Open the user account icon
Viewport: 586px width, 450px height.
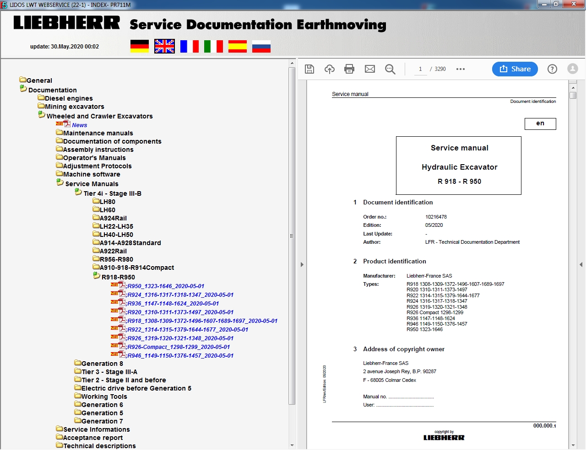pyautogui.click(x=572, y=69)
